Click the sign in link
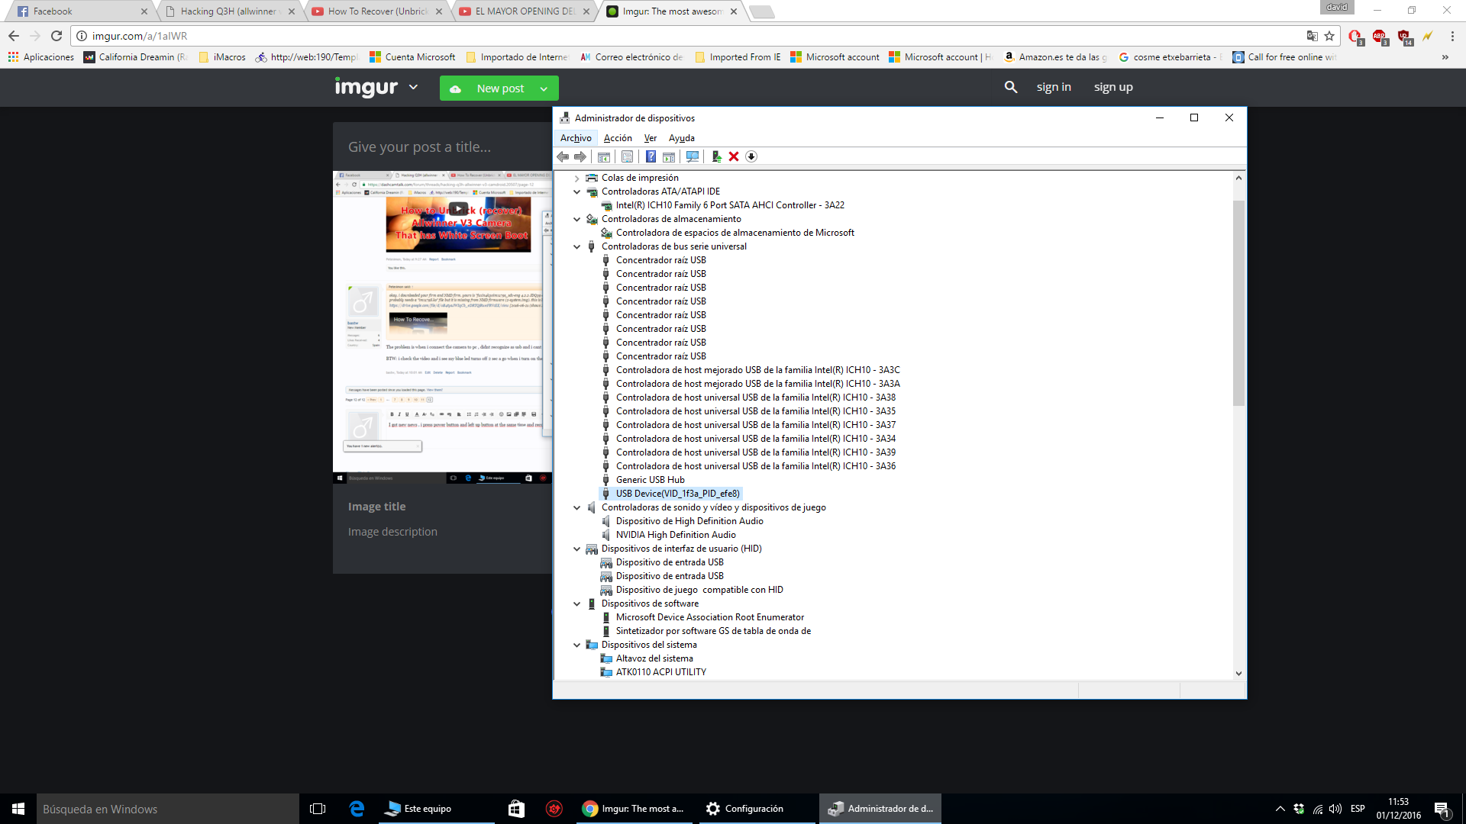Viewport: 1466px width, 824px height. pyautogui.click(x=1054, y=87)
